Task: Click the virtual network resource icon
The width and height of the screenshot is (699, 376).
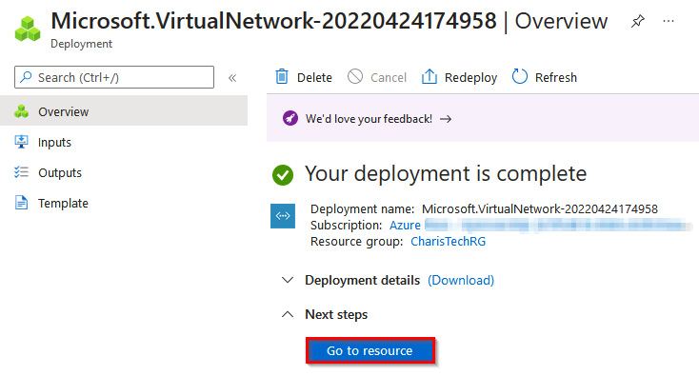Action: pyautogui.click(x=283, y=216)
